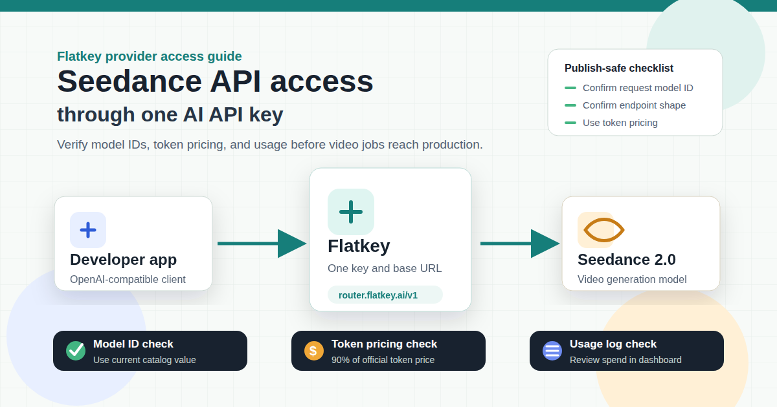777x407 pixels.
Task: Click 'Video generation model' caption
Action: coord(632,280)
